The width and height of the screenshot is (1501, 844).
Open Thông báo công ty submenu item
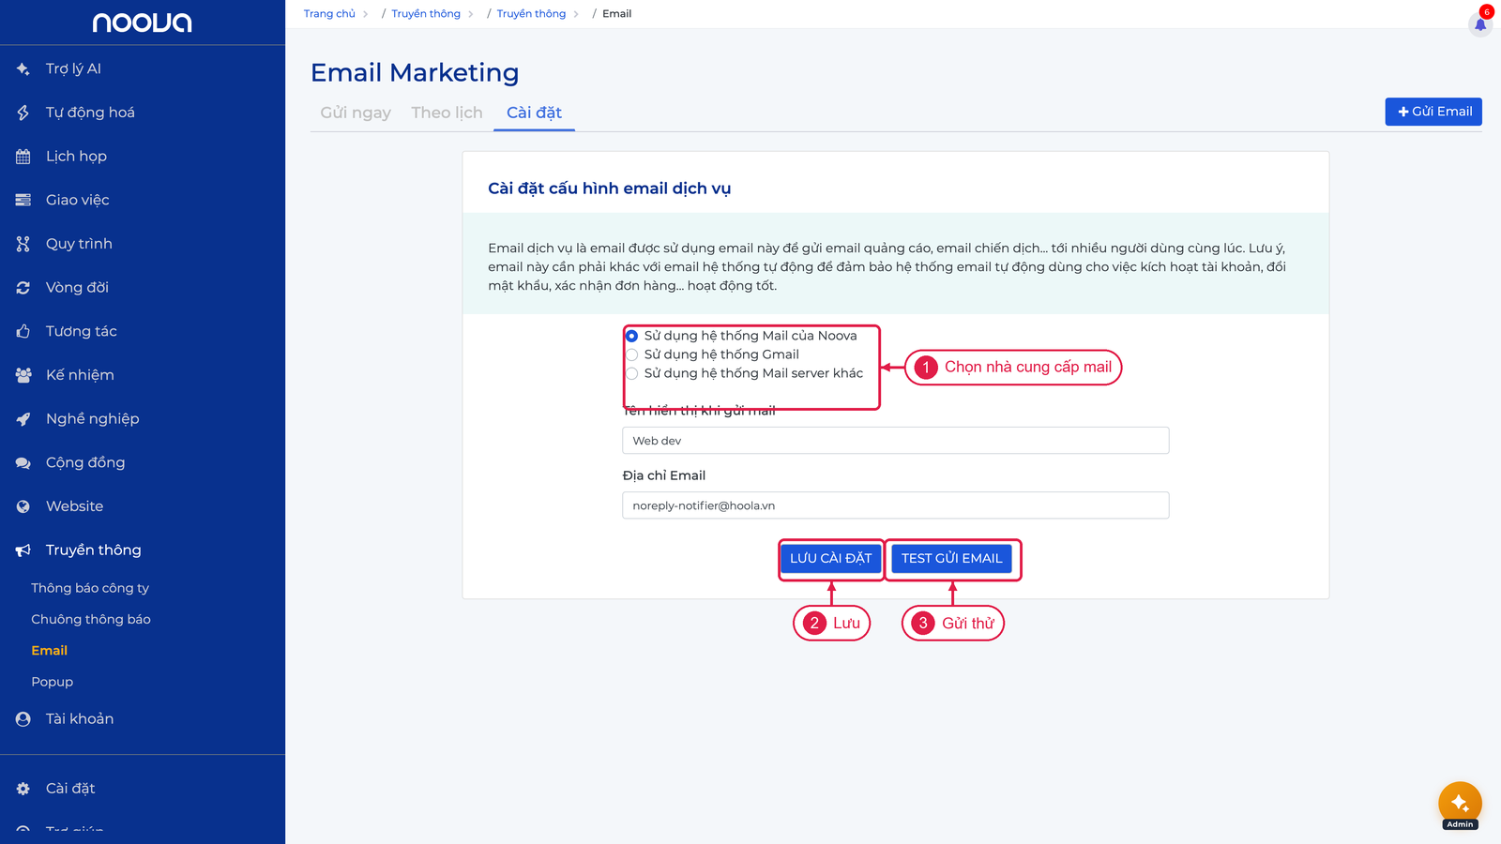pos(90,588)
